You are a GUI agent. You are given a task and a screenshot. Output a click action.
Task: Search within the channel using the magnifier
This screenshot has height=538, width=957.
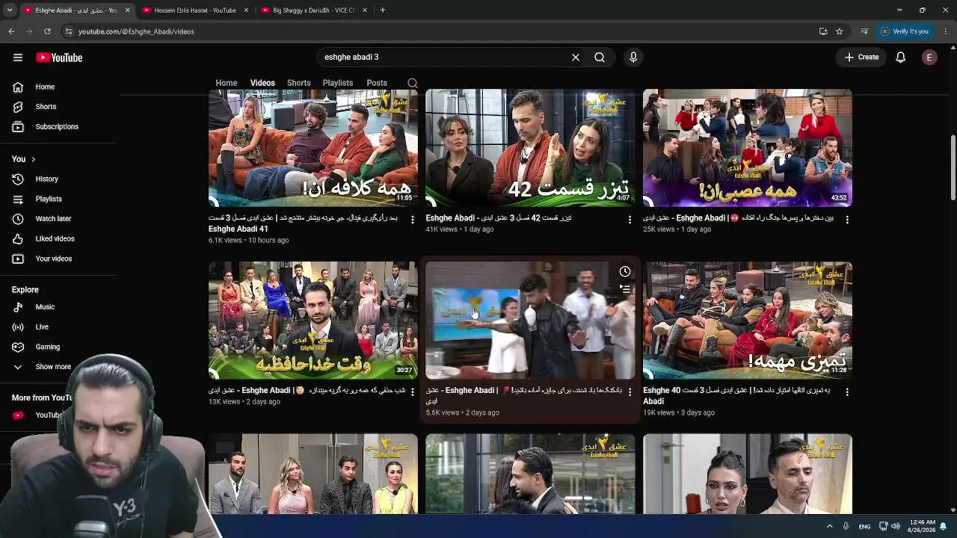[413, 83]
